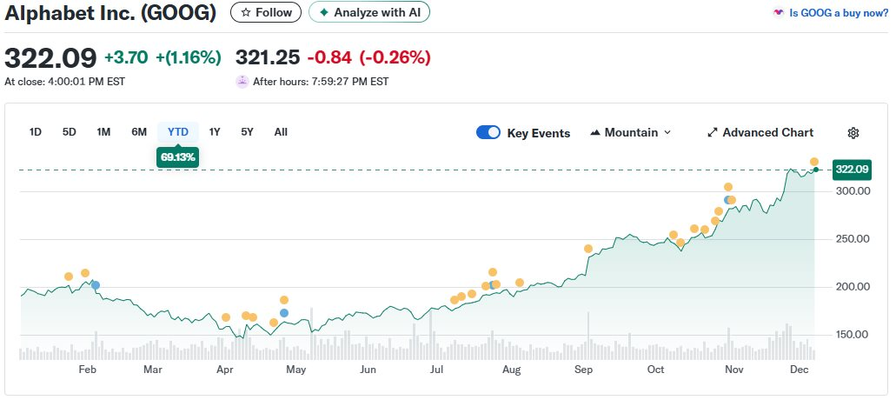The height and width of the screenshot is (400, 896).
Task: Choose the All time range tab
Action: click(x=281, y=132)
